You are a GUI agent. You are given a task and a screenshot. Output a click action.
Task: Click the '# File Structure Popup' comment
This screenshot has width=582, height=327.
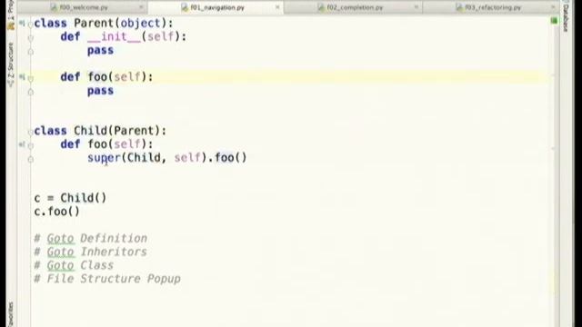point(107,279)
